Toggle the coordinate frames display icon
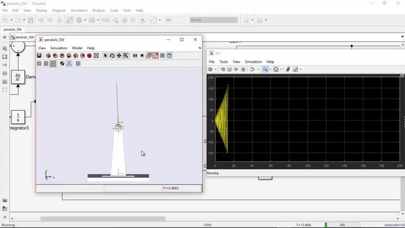This screenshot has width=405, height=228. [69, 63]
